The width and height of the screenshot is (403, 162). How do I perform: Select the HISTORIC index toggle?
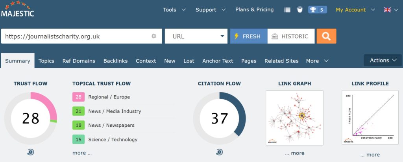[x=291, y=36]
